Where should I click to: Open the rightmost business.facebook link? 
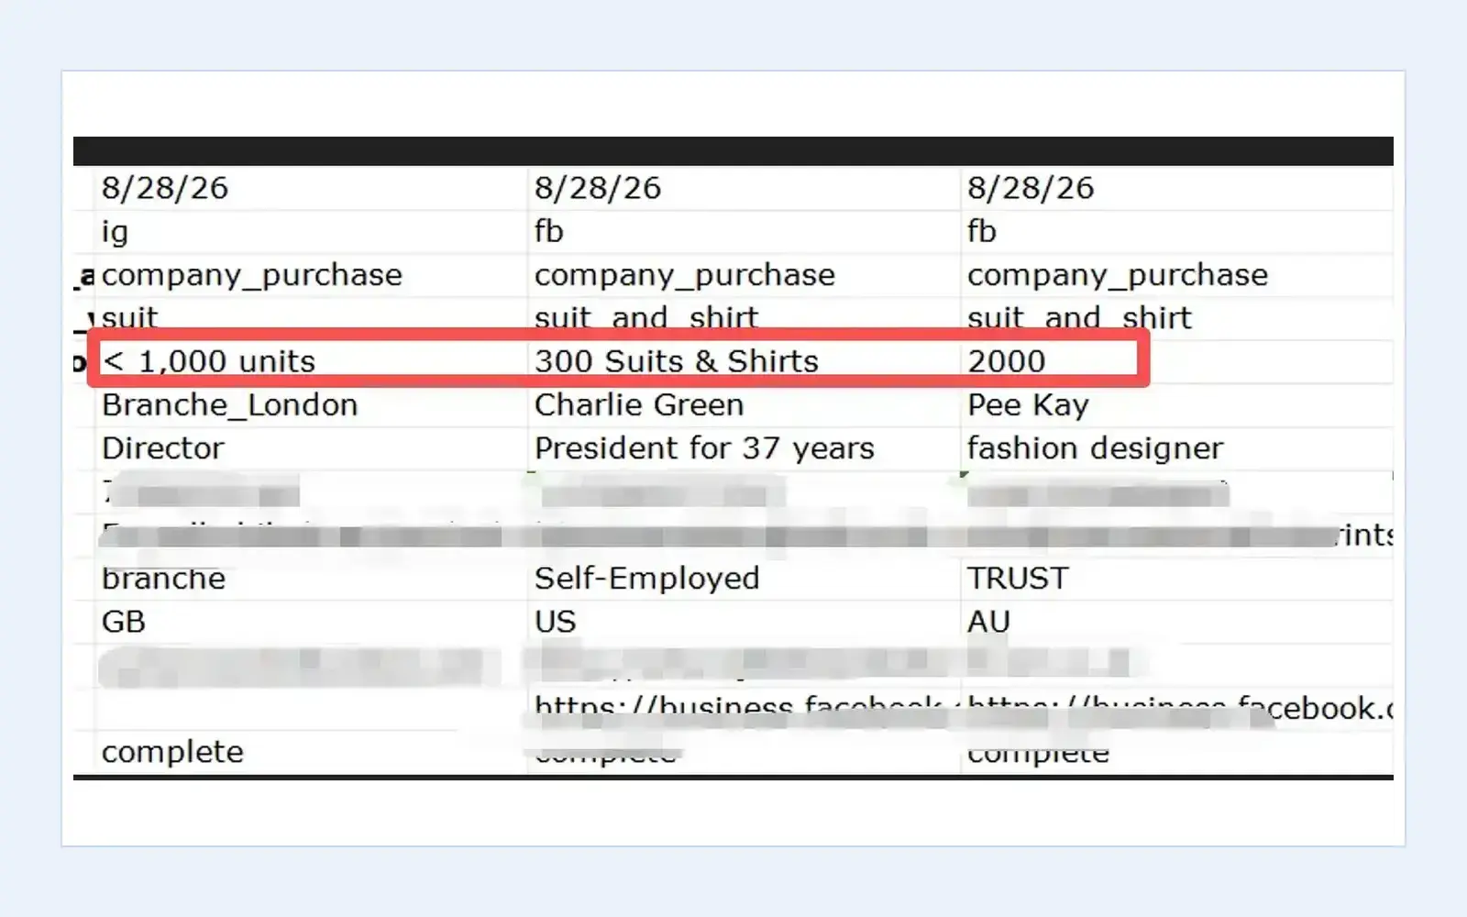[1180, 707]
